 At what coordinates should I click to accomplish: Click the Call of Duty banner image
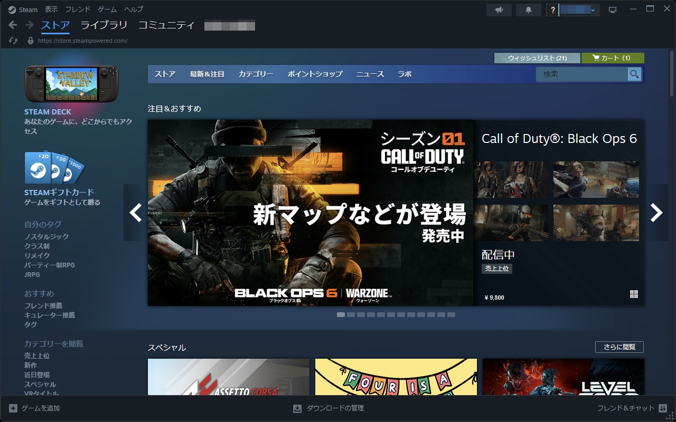coord(311,213)
